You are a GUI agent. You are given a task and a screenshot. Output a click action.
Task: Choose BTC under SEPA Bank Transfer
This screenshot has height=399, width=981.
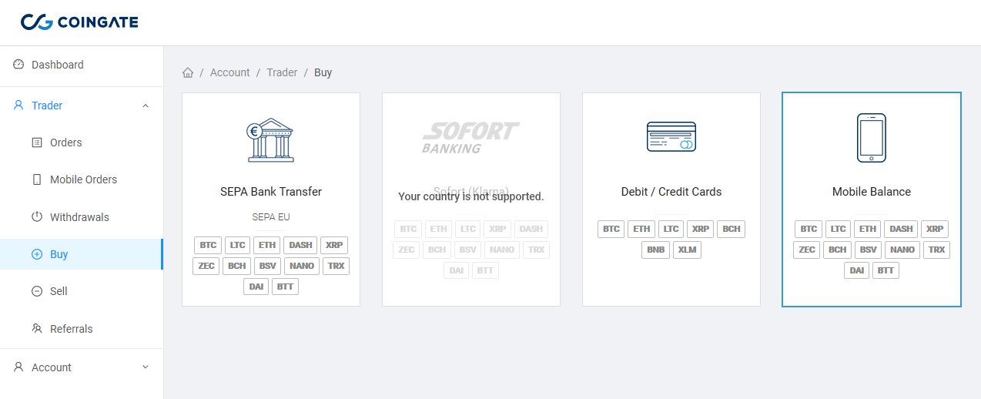click(x=208, y=245)
